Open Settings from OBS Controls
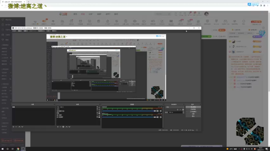 [x=193, y=114]
